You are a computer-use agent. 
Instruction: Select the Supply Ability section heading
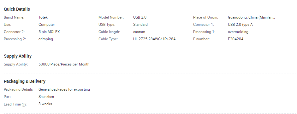[x=18, y=56]
